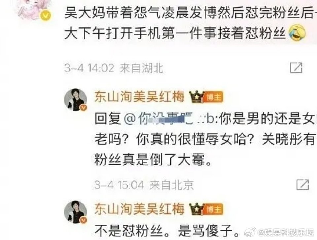Click timestamp 3-4 15:04 来自北京
The height and width of the screenshot is (240, 317).
point(144,185)
